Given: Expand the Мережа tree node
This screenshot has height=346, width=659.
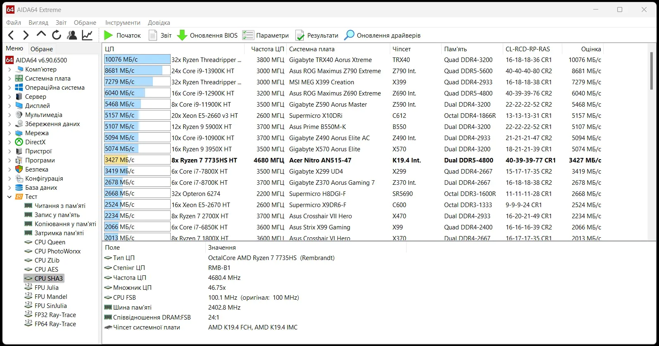Looking at the screenshot, I should click(x=10, y=133).
